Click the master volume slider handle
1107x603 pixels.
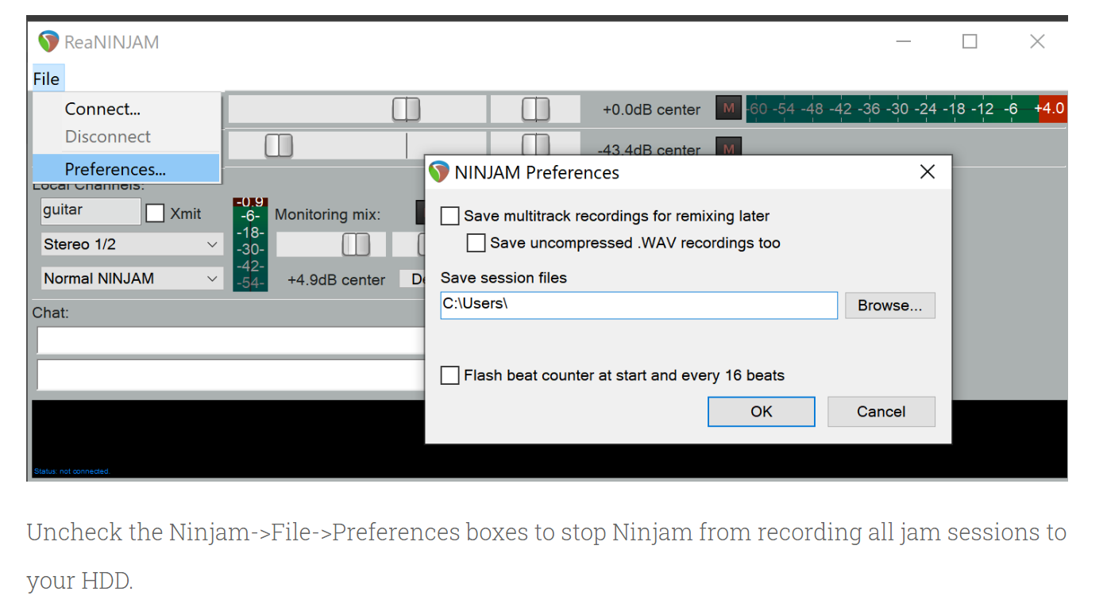coord(406,109)
